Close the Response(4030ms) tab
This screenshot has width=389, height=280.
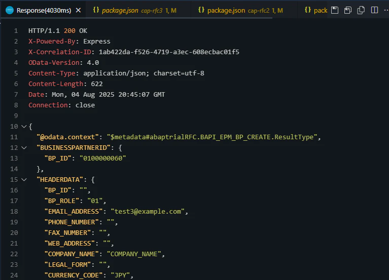pos(78,10)
